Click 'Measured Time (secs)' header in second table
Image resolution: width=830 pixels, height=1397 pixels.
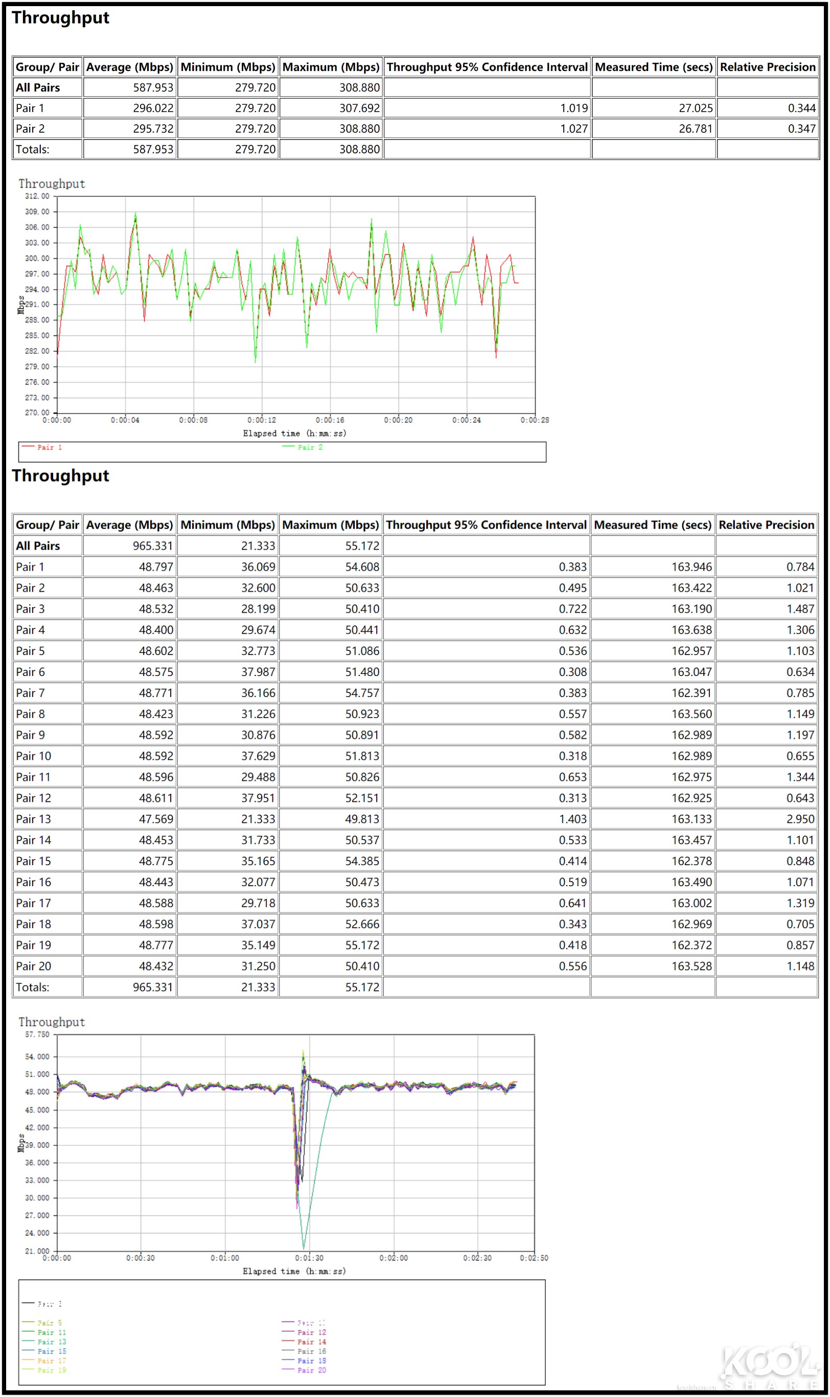coord(652,525)
